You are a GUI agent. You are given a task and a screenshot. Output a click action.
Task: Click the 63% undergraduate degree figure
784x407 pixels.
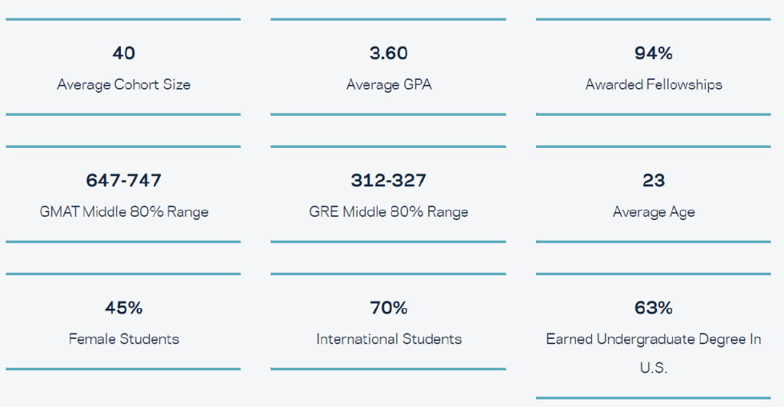tap(653, 307)
